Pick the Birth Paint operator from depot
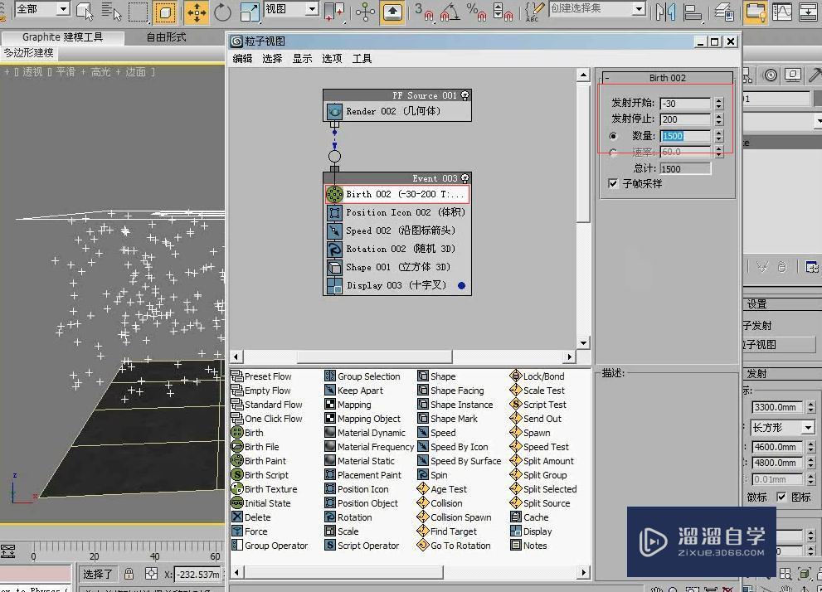822x592 pixels. (259, 461)
